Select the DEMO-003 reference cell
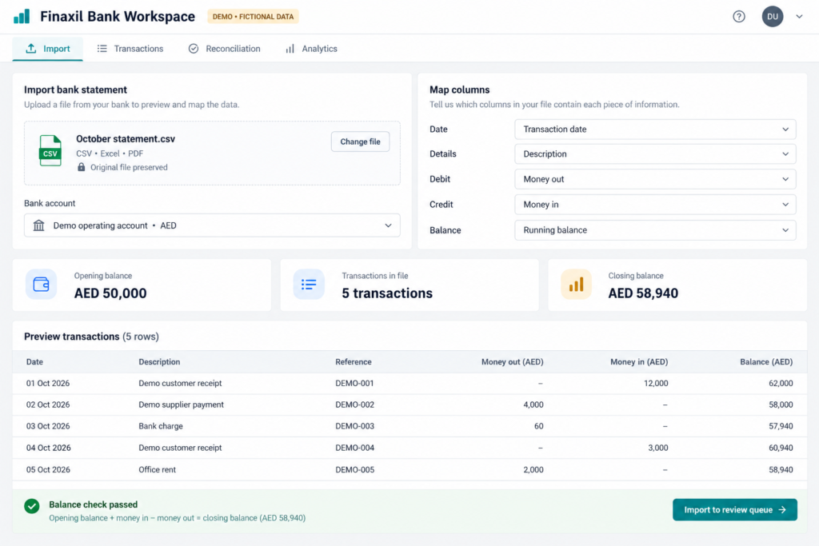Viewport: 819px width, 546px height. (354, 426)
